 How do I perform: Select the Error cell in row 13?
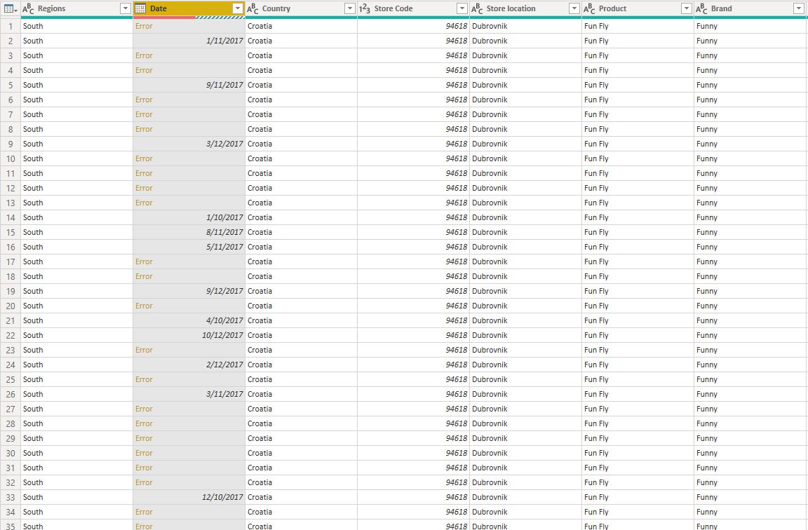(x=189, y=203)
